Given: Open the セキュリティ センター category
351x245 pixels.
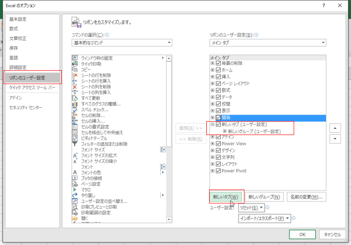Looking at the screenshot, I should pos(26,107).
